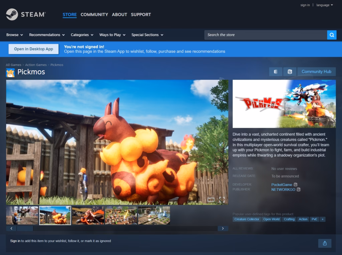Select the first thumbnail with robot creature
Viewport: 342px width, 255px height.
(x=22, y=215)
